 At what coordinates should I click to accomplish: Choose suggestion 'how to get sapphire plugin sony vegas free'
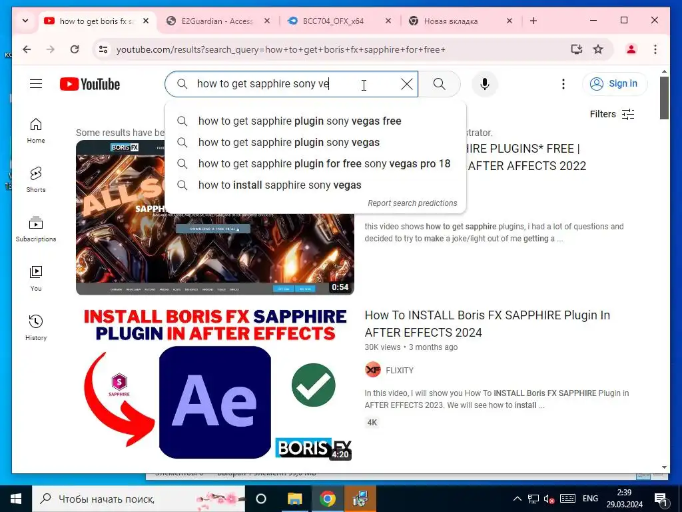[x=315, y=121]
